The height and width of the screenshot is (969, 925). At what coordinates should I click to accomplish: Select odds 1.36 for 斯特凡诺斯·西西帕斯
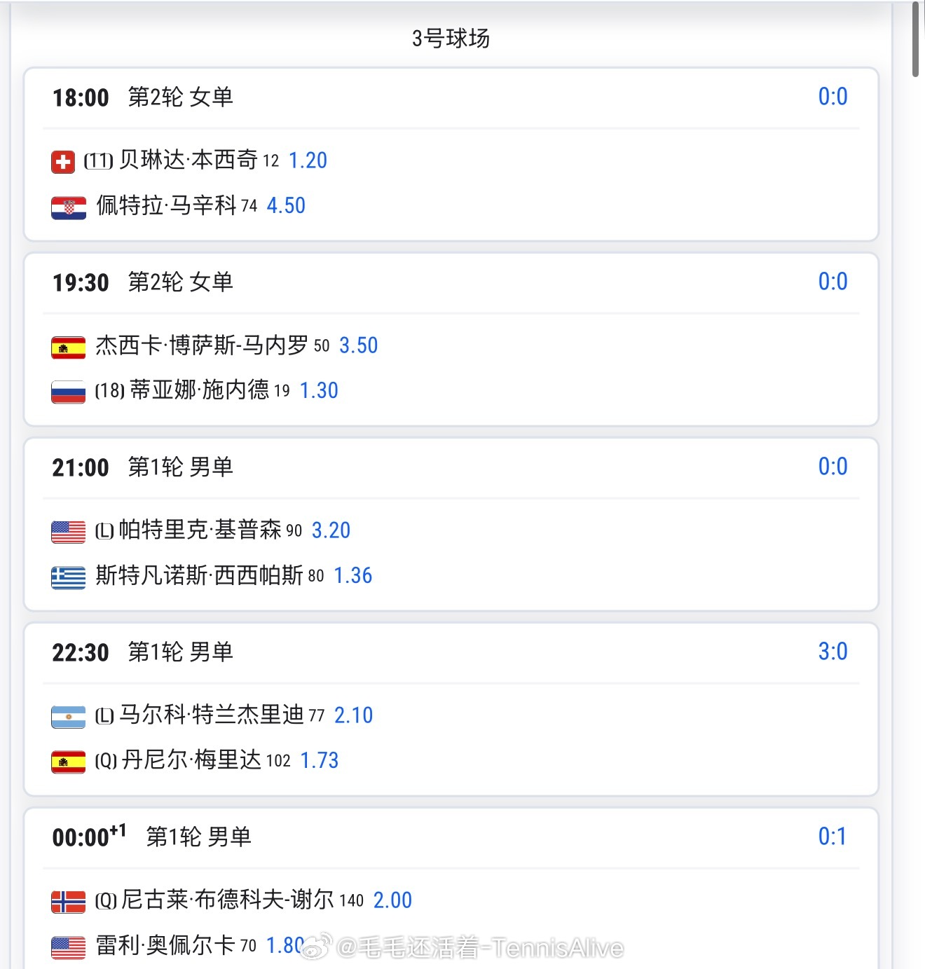click(352, 576)
